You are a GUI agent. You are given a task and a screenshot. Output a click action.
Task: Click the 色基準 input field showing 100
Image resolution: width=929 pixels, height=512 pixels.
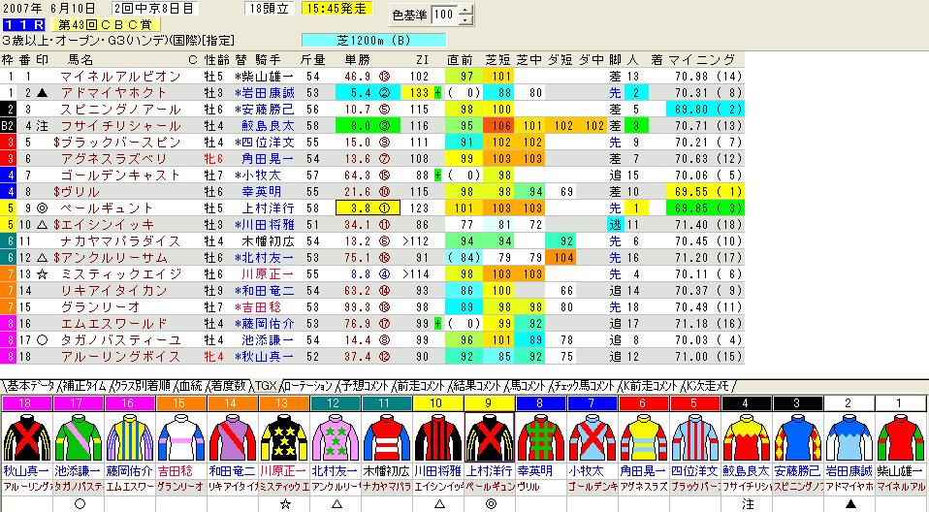coord(445,15)
